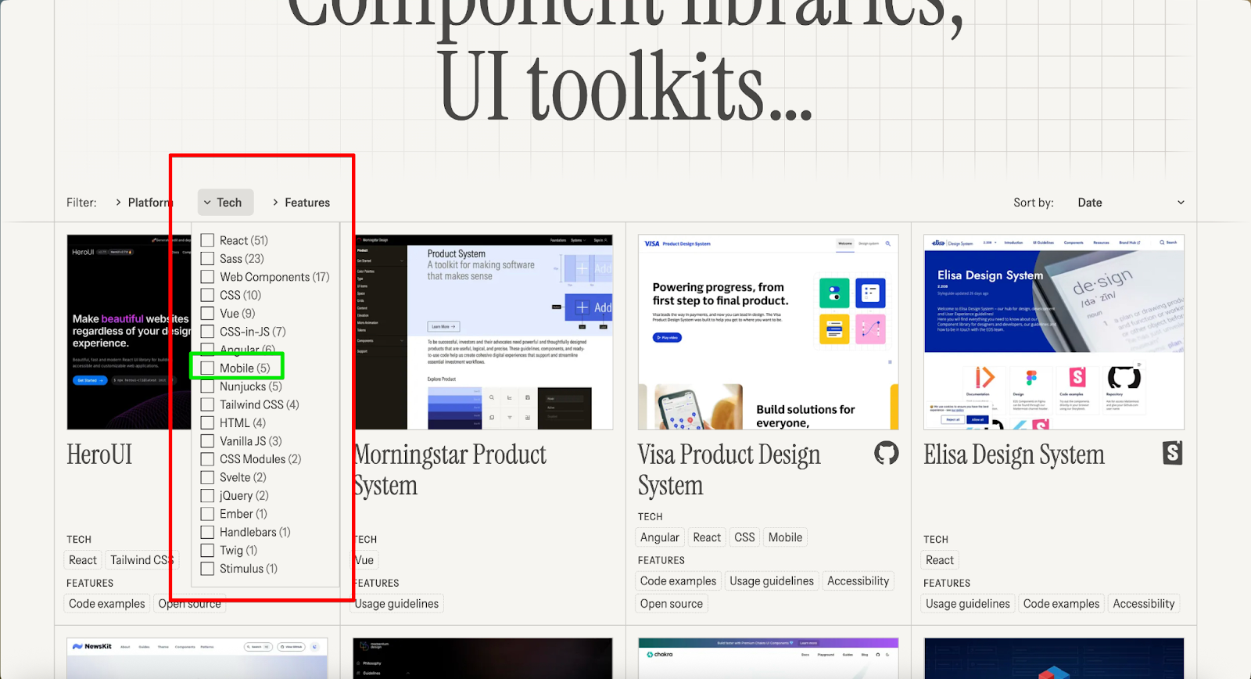Open the HeroUI title link

tap(99, 454)
